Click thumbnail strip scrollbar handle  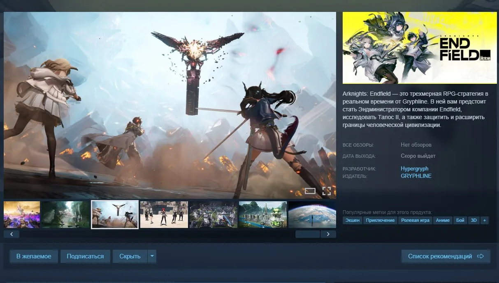[308, 234]
